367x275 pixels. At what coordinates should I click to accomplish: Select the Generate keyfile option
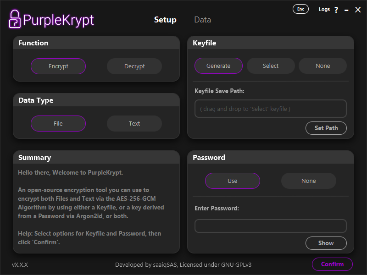point(218,66)
